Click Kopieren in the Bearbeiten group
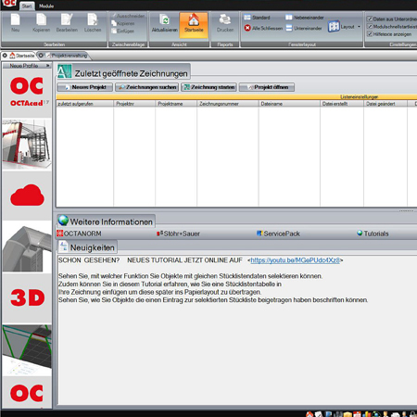Image resolution: width=417 pixels, height=417 pixels. click(x=41, y=22)
